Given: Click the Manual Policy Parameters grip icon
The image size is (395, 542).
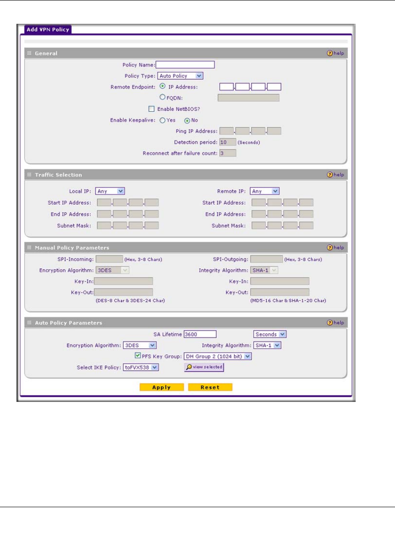Looking at the screenshot, I should click(x=29, y=248).
